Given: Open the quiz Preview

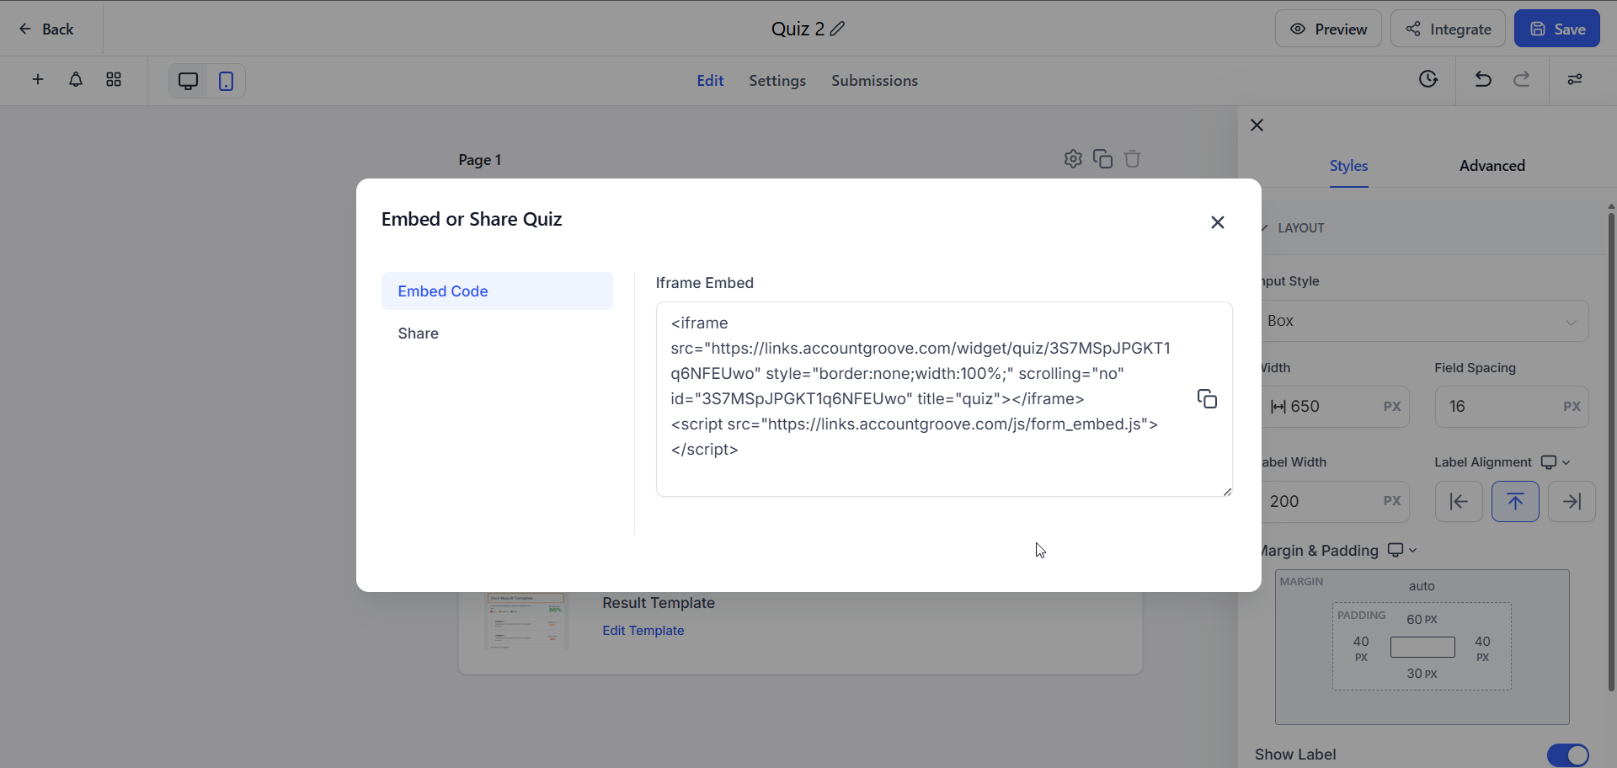Looking at the screenshot, I should (1328, 29).
